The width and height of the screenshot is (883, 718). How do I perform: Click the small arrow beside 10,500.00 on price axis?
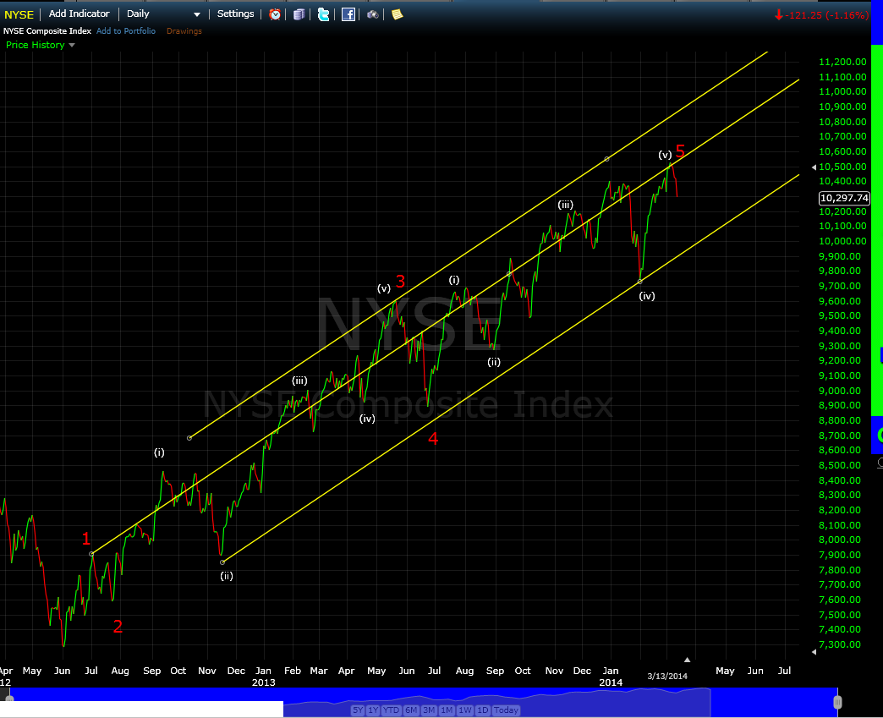coord(813,167)
